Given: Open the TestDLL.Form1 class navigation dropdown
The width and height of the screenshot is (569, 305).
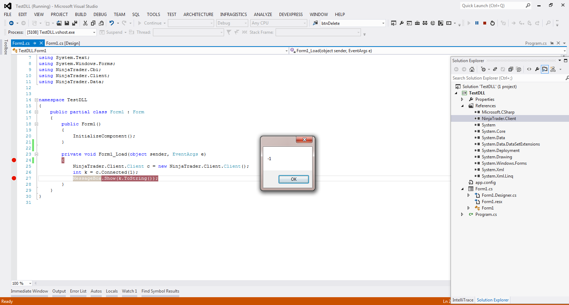Looking at the screenshot, I should pyautogui.click(x=287, y=51).
